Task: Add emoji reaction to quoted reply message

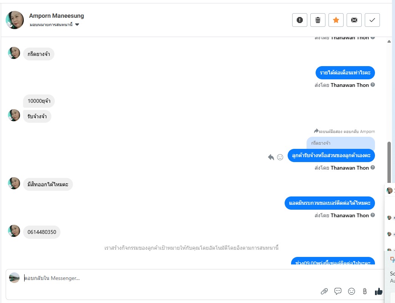Action: point(280,157)
